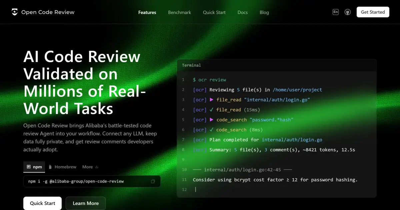
Task: Select the Homebrew install tab
Action: tap(63, 167)
